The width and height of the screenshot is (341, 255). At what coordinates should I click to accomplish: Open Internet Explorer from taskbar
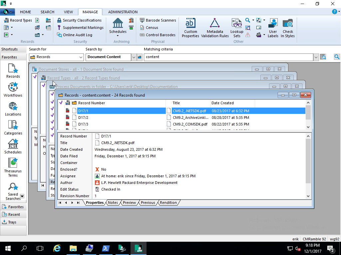pos(57,248)
